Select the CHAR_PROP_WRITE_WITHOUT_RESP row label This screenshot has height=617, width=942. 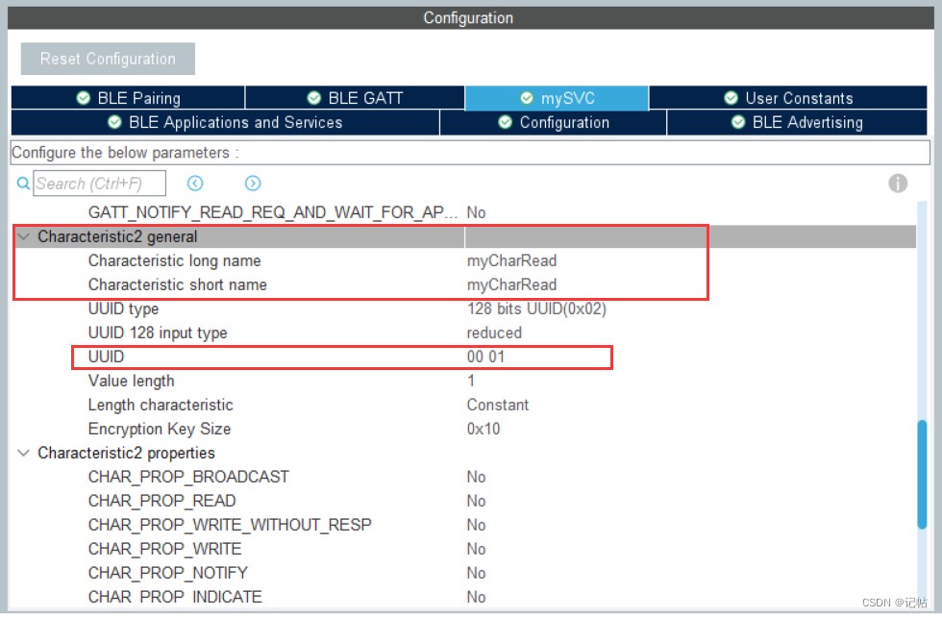(x=230, y=525)
